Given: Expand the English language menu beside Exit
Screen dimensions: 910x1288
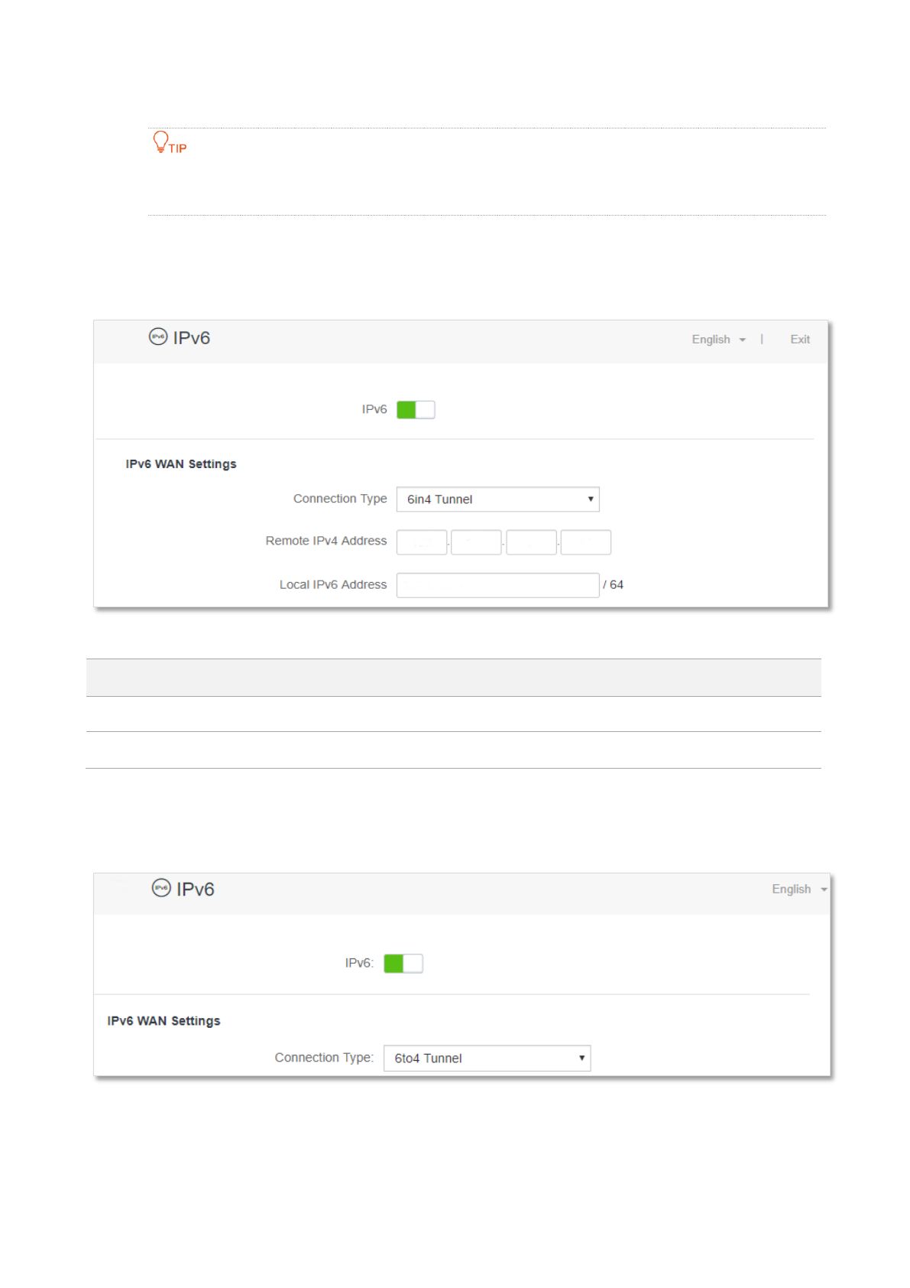Looking at the screenshot, I should coord(717,340).
